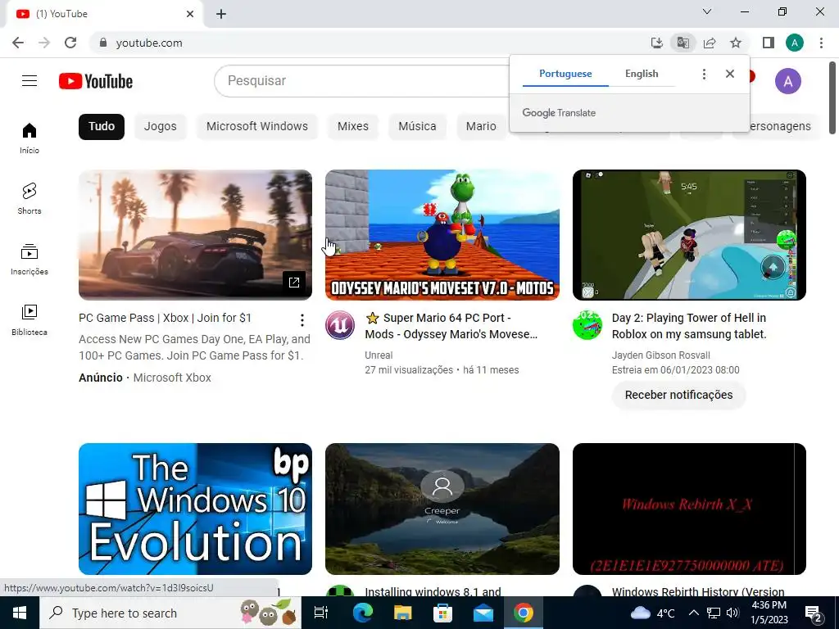This screenshot has height=629, width=839.
Task: Click the Jayden Gibson Rosvall channel avatar
Action: coord(587,324)
